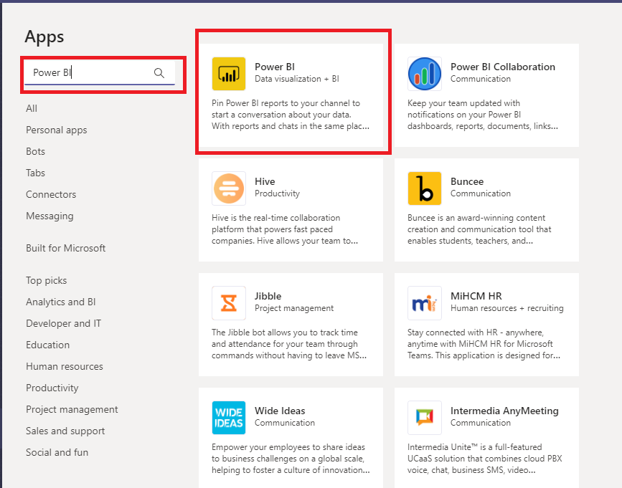The width and height of the screenshot is (622, 488).
Task: Select the Connectors category
Action: click(x=51, y=194)
